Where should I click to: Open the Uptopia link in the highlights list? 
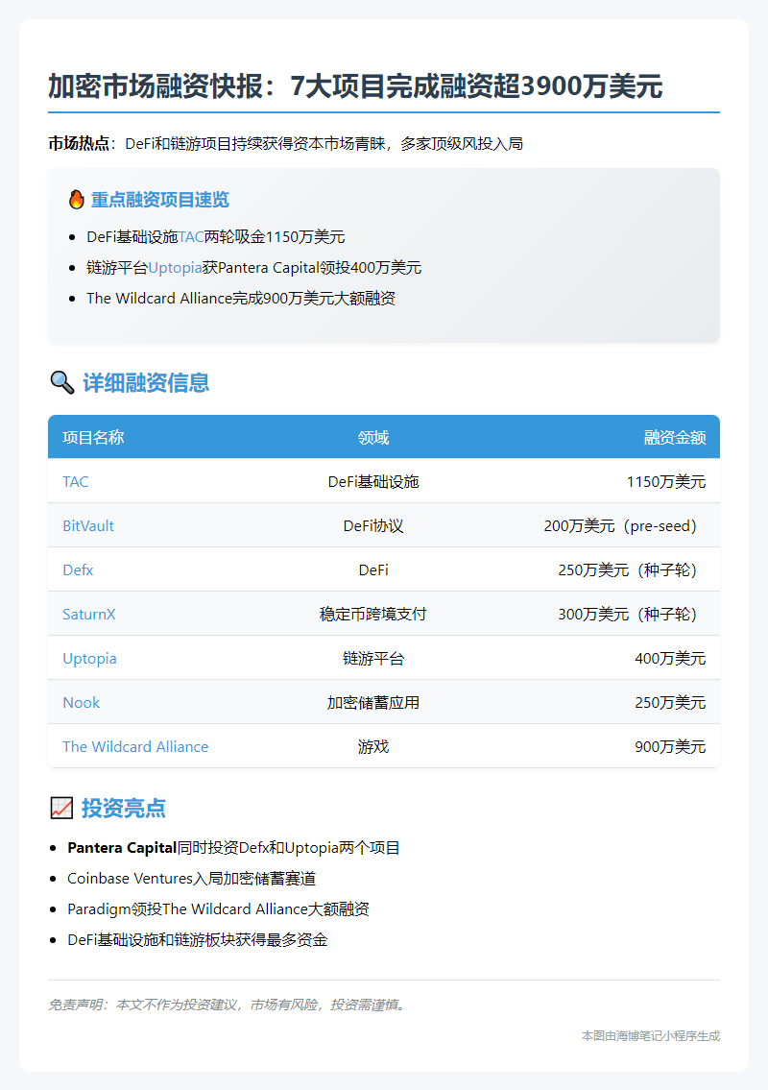click(x=175, y=268)
